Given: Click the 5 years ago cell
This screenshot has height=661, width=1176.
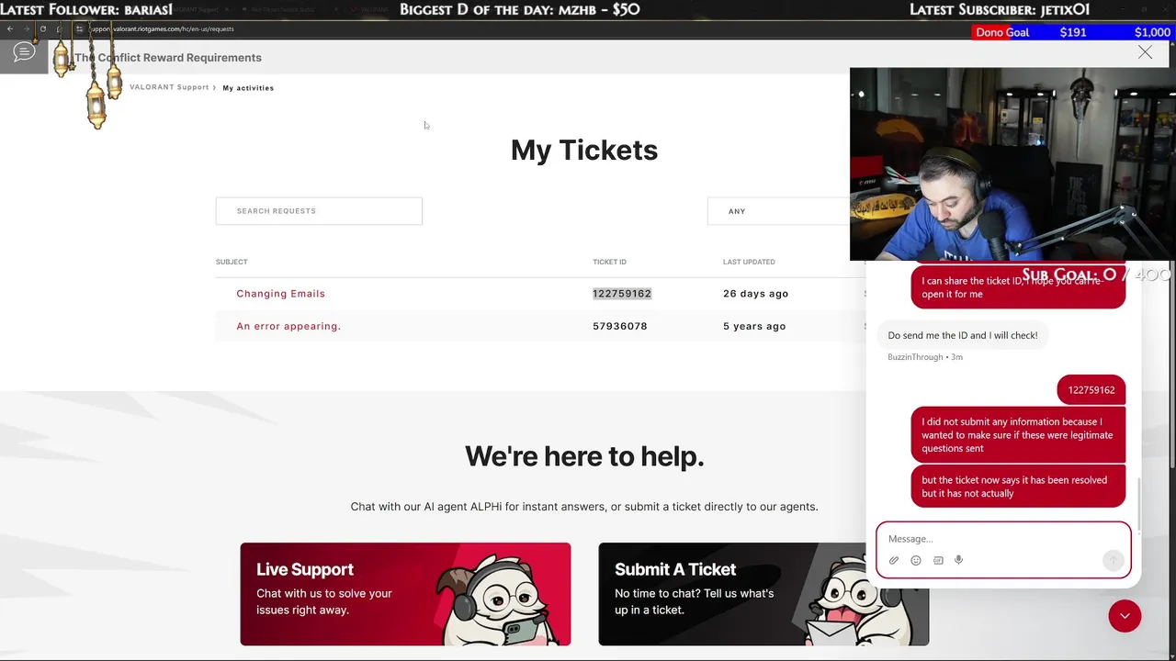Looking at the screenshot, I should [x=754, y=326].
